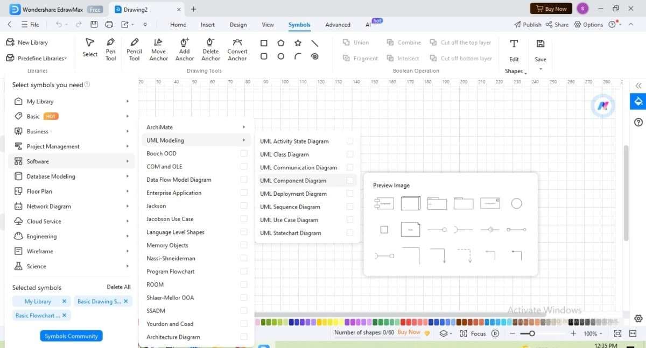Click the Buy Now button in the title bar
646x348 pixels.
coord(551,9)
